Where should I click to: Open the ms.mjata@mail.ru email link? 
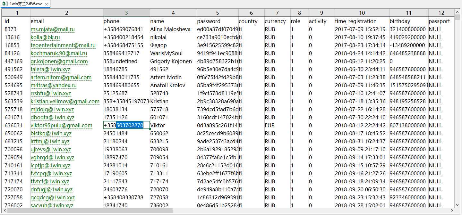[53, 29]
